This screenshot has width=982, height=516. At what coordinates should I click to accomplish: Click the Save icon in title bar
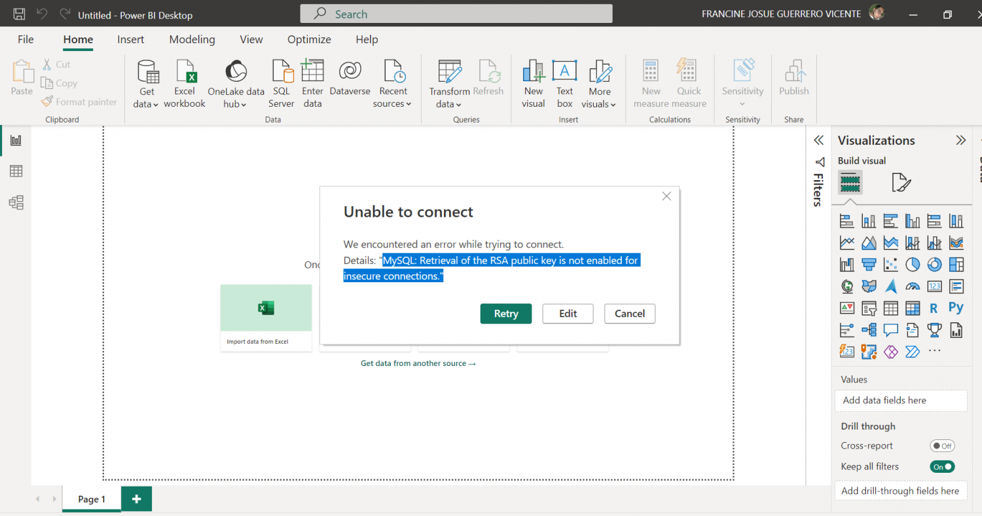coord(20,14)
